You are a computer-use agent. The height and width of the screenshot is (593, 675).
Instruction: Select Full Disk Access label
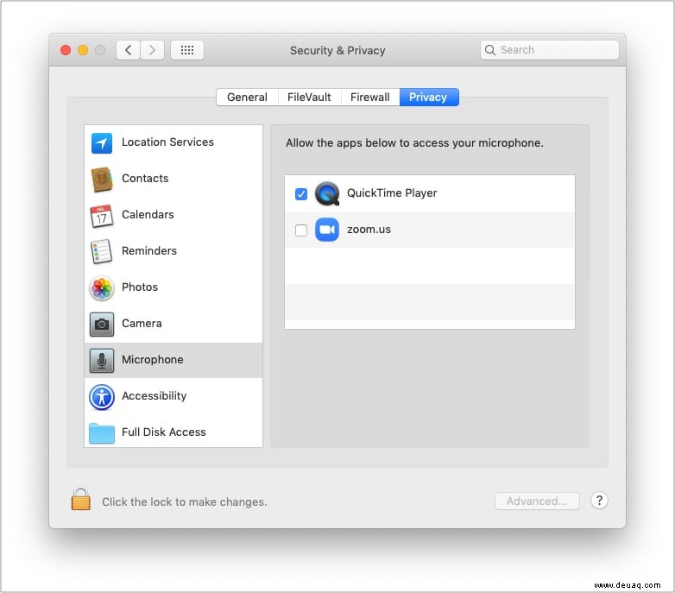[164, 432]
